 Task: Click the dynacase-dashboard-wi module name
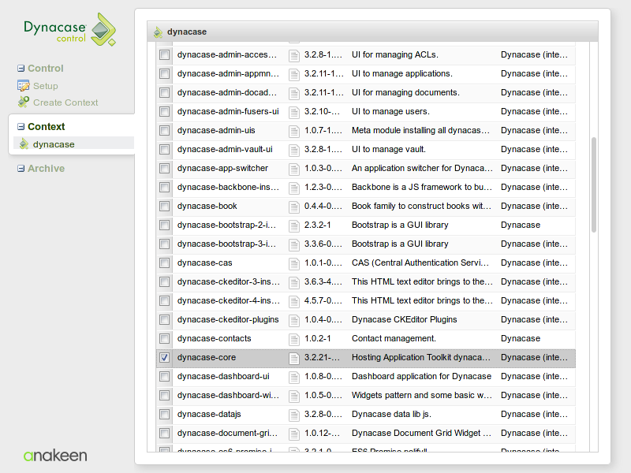click(228, 395)
